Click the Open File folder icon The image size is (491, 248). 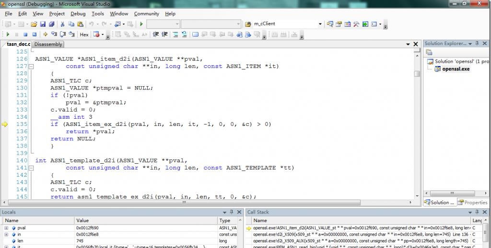tap(35, 24)
